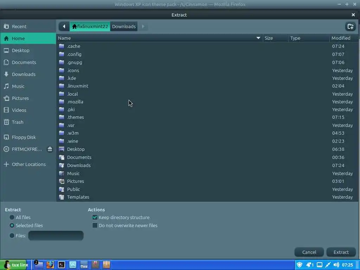Open Downloads in the sidebar
Screen dimensions: 360x270
pos(28,74)
